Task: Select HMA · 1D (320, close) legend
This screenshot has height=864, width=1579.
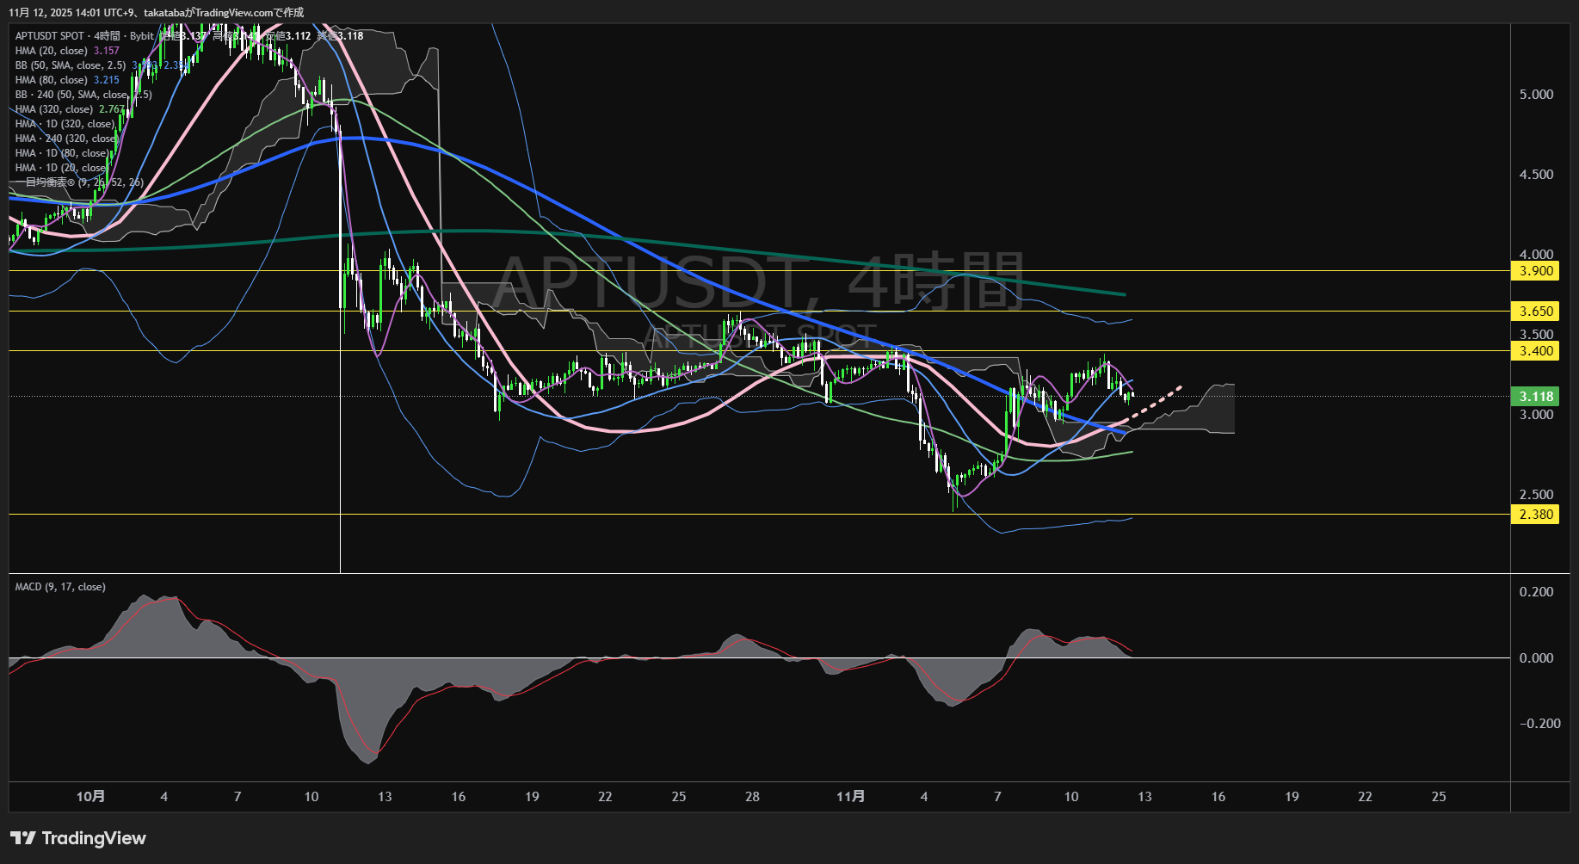Action: point(65,124)
